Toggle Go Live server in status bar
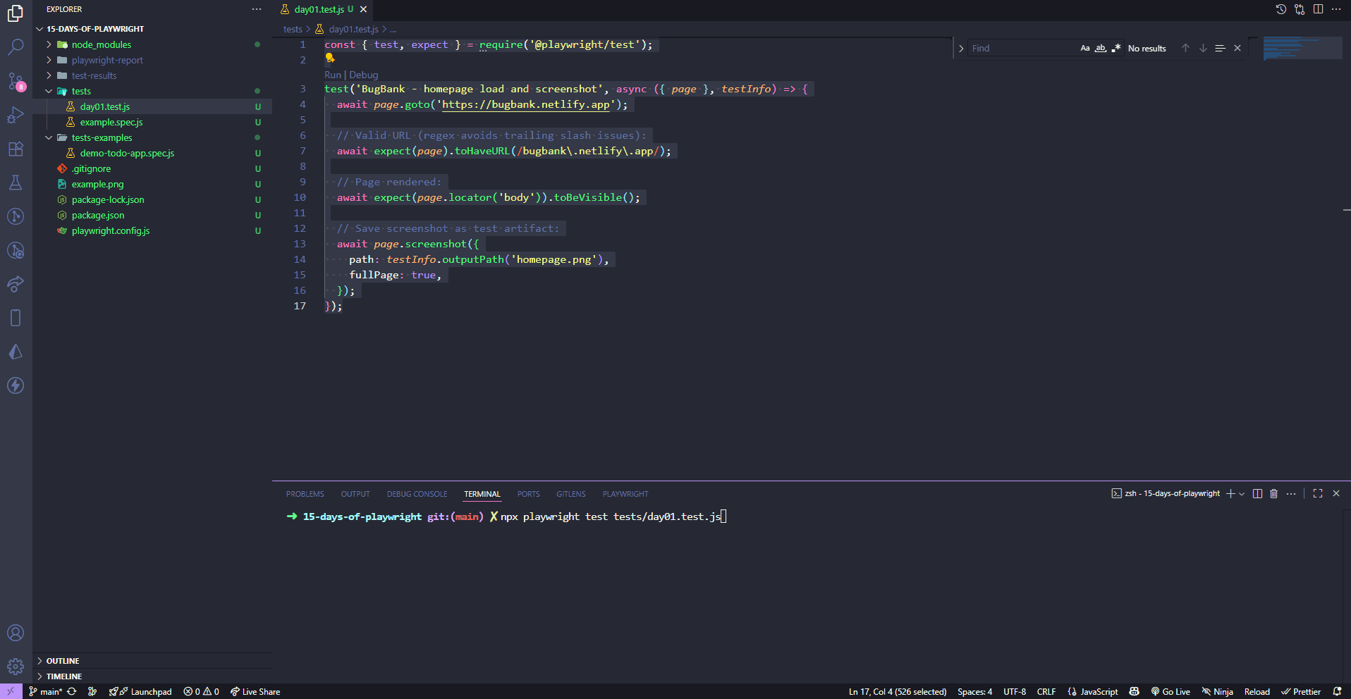 coord(1170,691)
